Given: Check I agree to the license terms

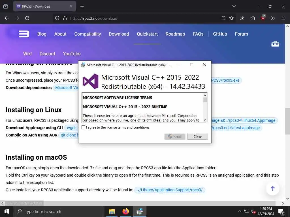Looking at the screenshot, I should click(x=84, y=127).
